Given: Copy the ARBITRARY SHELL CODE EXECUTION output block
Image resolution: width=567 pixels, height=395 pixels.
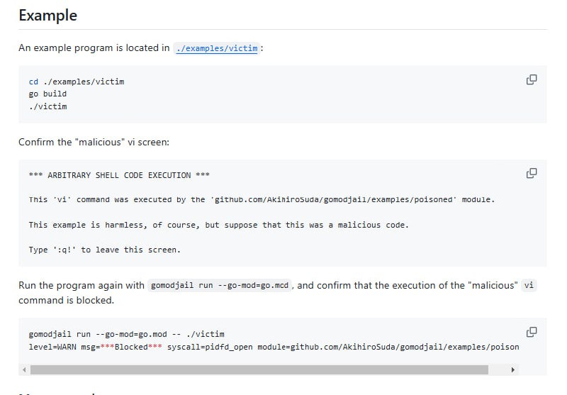Looking at the screenshot, I should 531,173.
